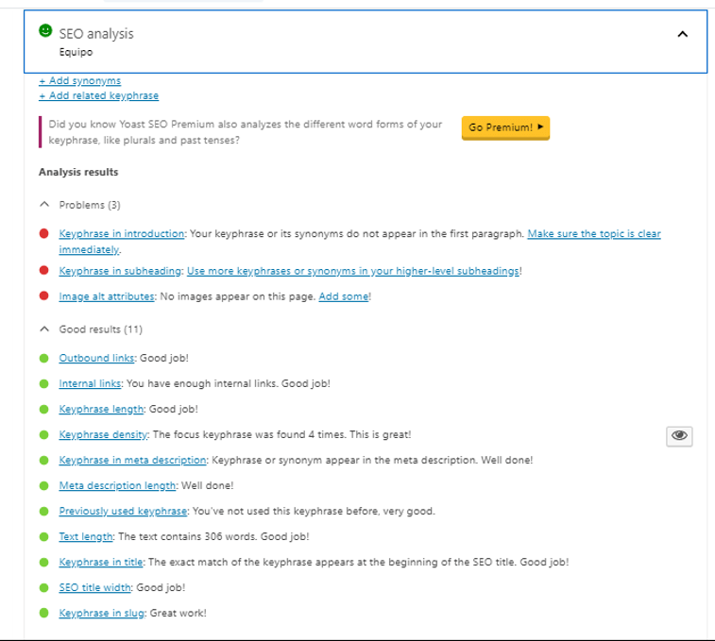Click the Add related keyphrase link
The image size is (715, 641).
(x=98, y=95)
